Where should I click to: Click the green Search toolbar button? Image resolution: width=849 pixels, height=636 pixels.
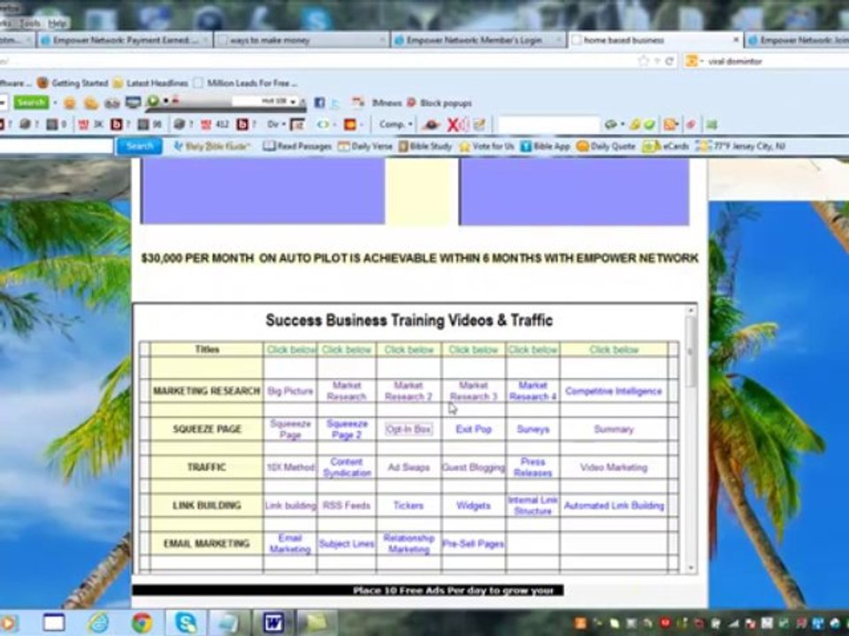(x=31, y=102)
